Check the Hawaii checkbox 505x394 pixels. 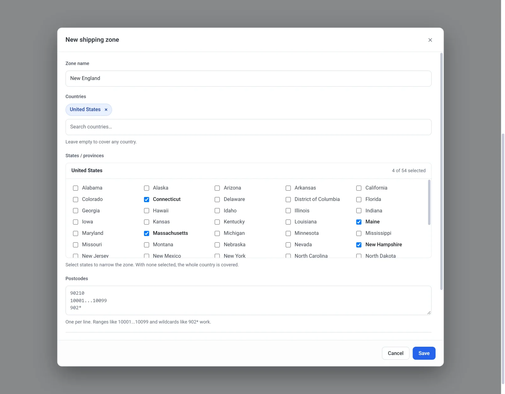[x=146, y=211]
